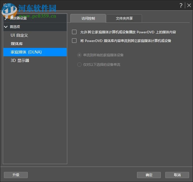The image size is (193, 182).
Task: Cancel with the 取消 button
Action: pos(177,175)
